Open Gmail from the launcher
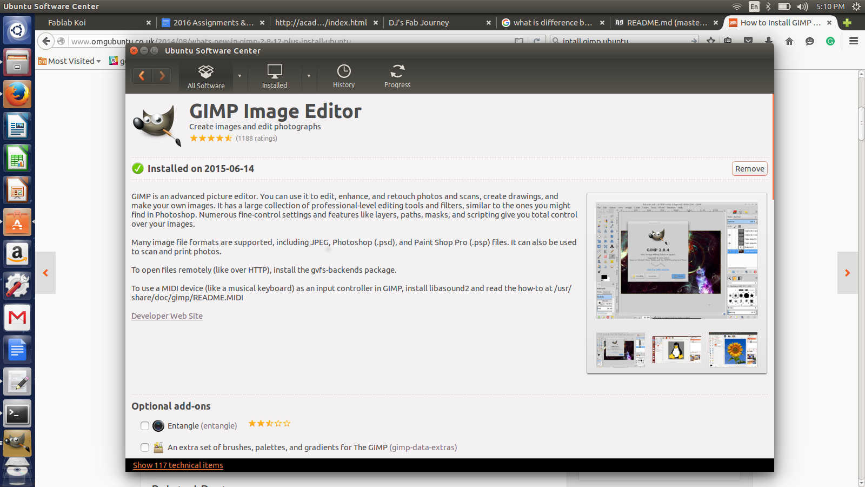 [17, 318]
